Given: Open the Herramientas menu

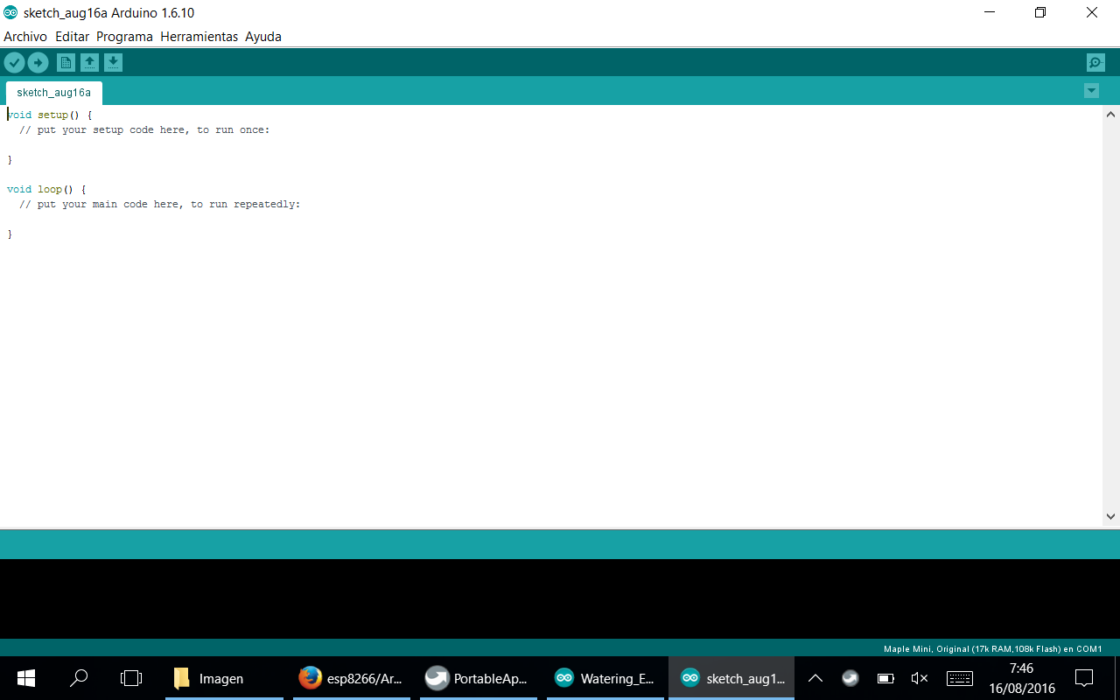Looking at the screenshot, I should (x=199, y=37).
